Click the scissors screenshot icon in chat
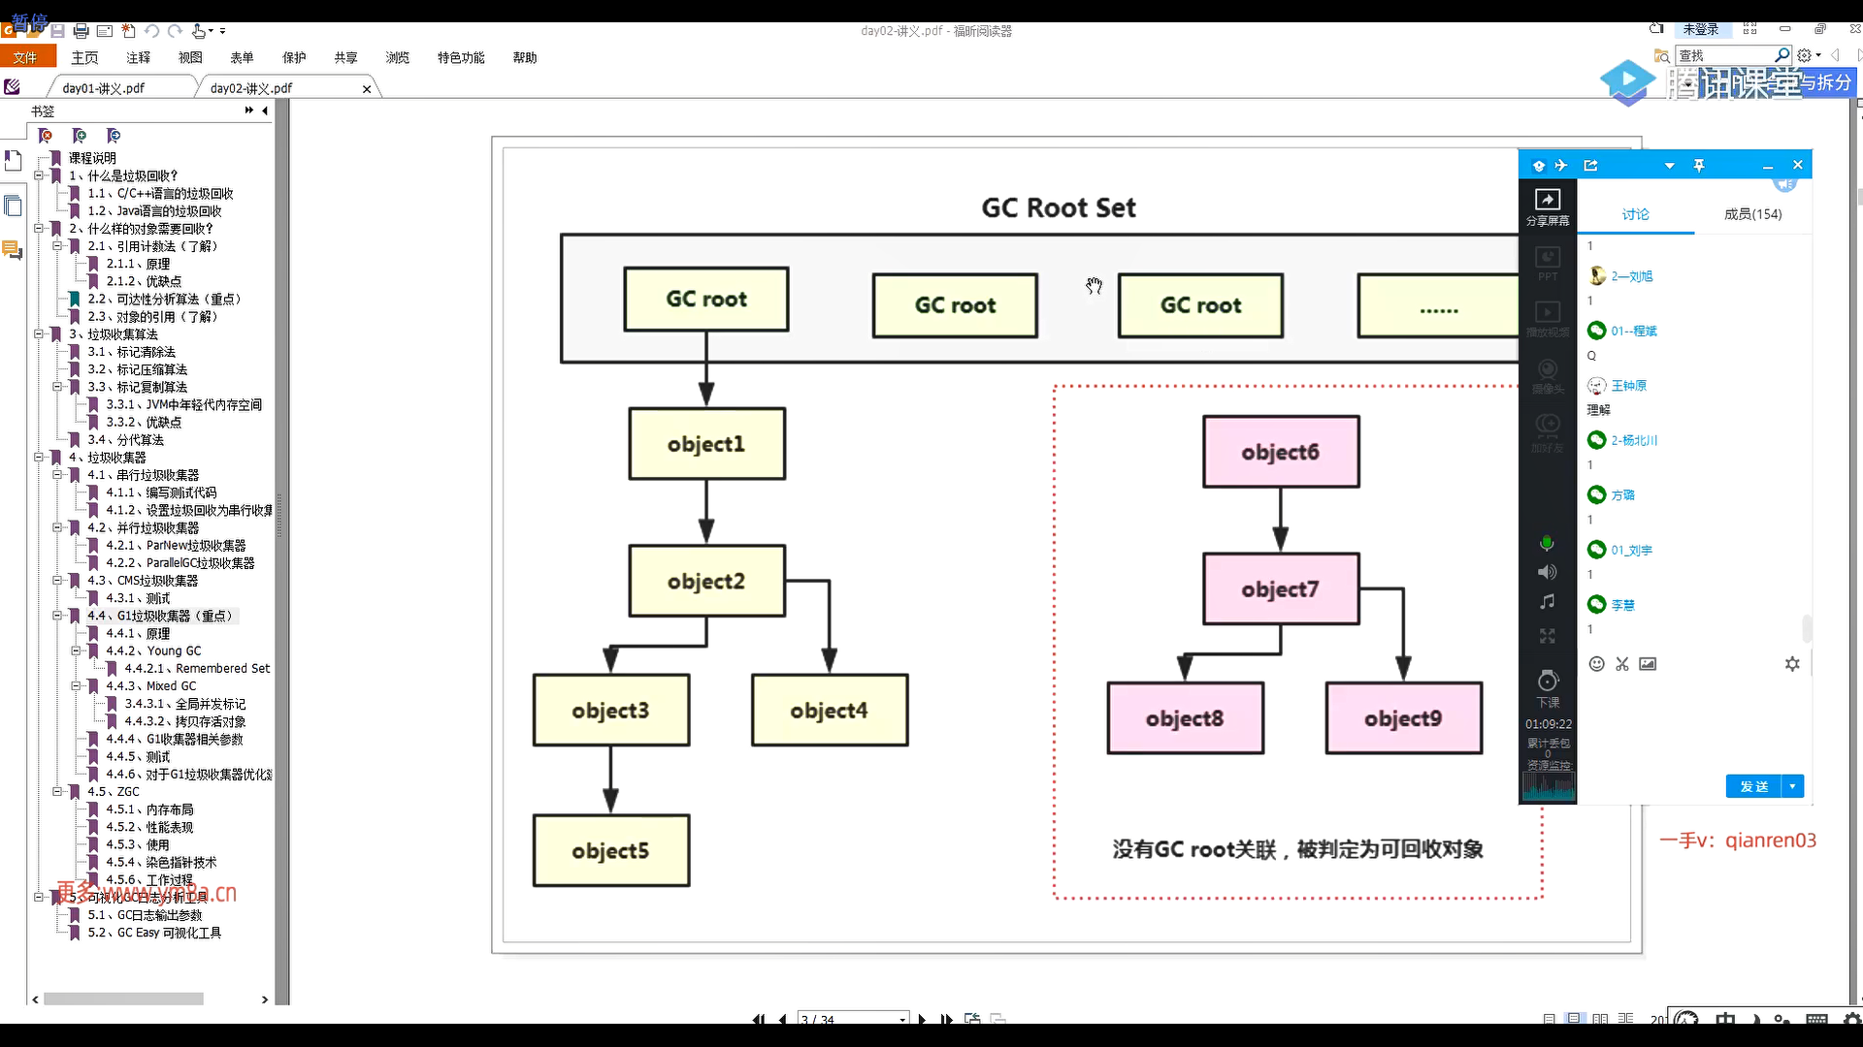The height and width of the screenshot is (1047, 1863). pos(1622,664)
